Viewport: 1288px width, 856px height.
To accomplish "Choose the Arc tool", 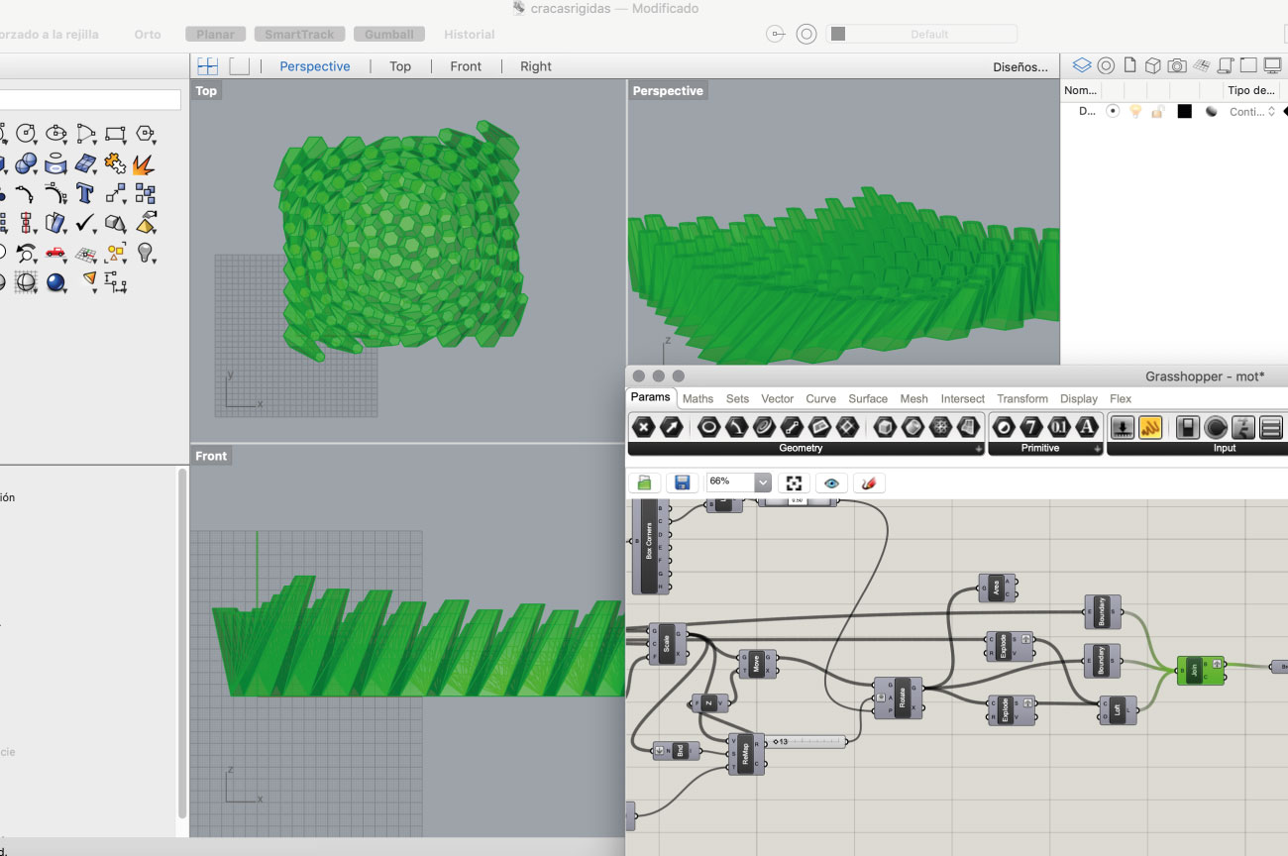I will [x=85, y=134].
